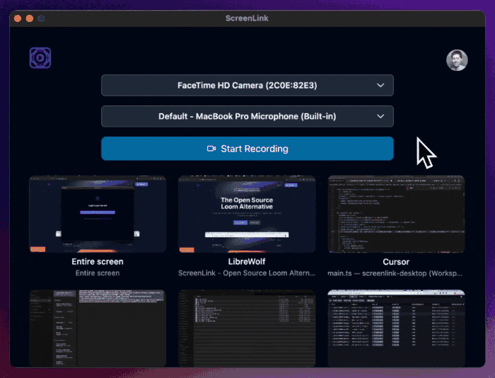495x378 pixels.
Task: Click the bold 'Entire screen' title
Action: pos(98,262)
